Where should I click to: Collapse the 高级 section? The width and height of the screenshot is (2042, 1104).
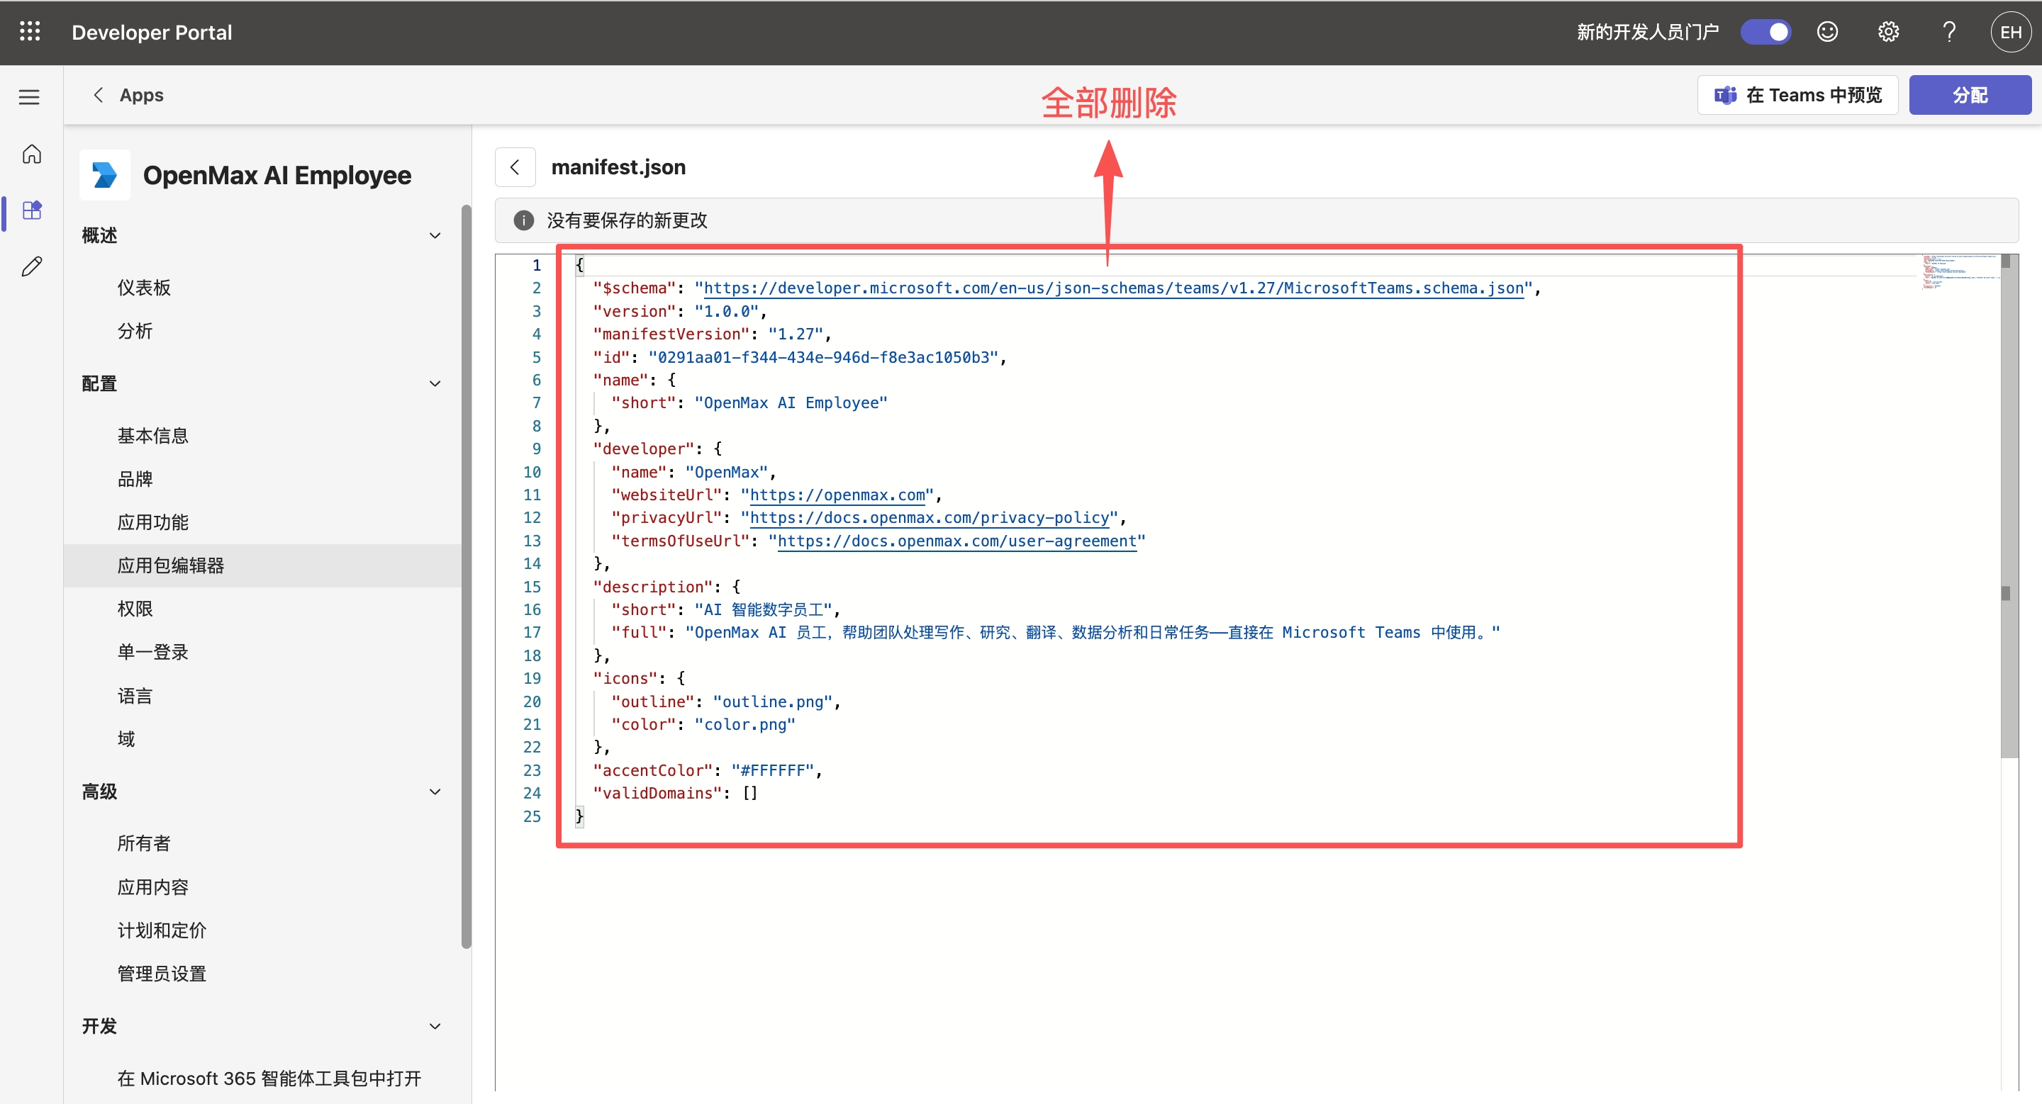tap(435, 792)
